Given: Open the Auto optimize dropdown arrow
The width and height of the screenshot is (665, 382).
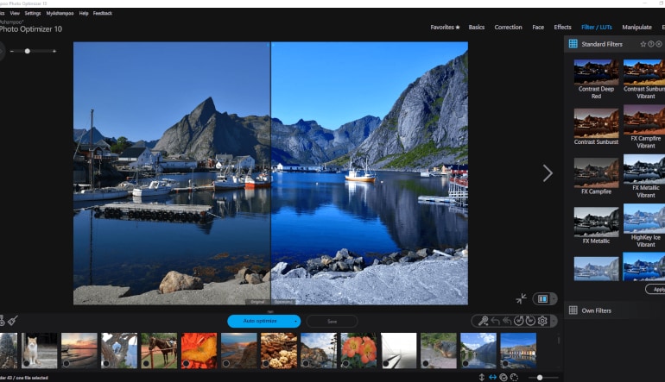Looking at the screenshot, I should pos(295,321).
